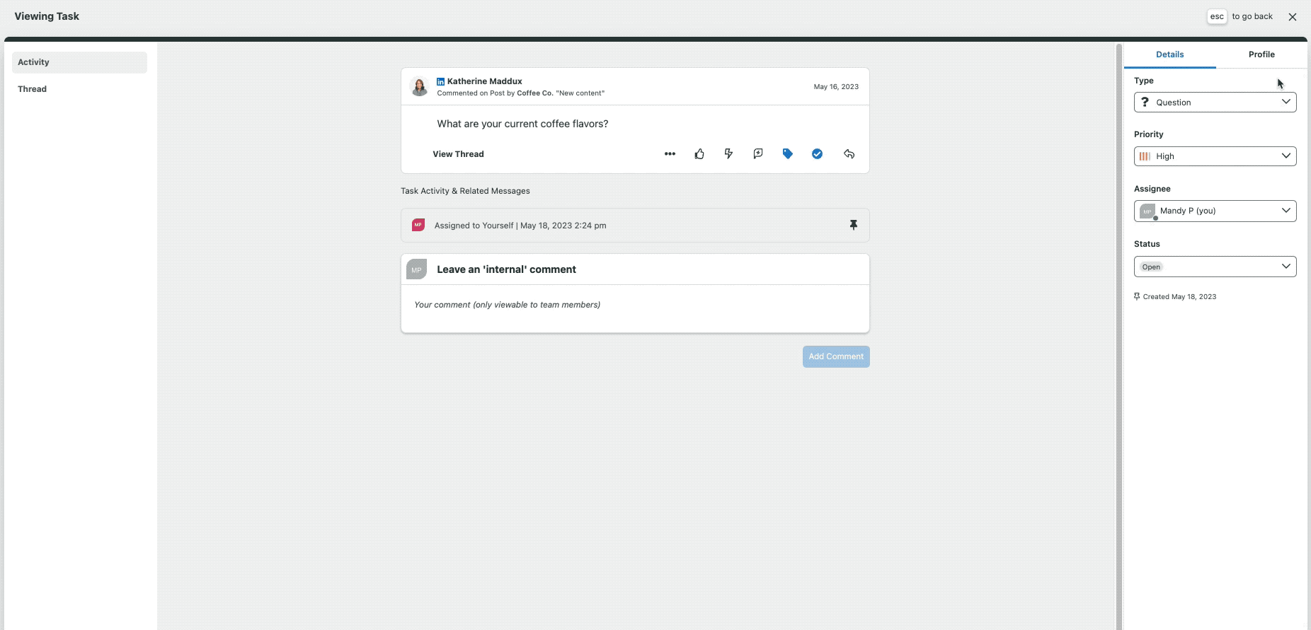Switch to the Profile tab

(1261, 54)
